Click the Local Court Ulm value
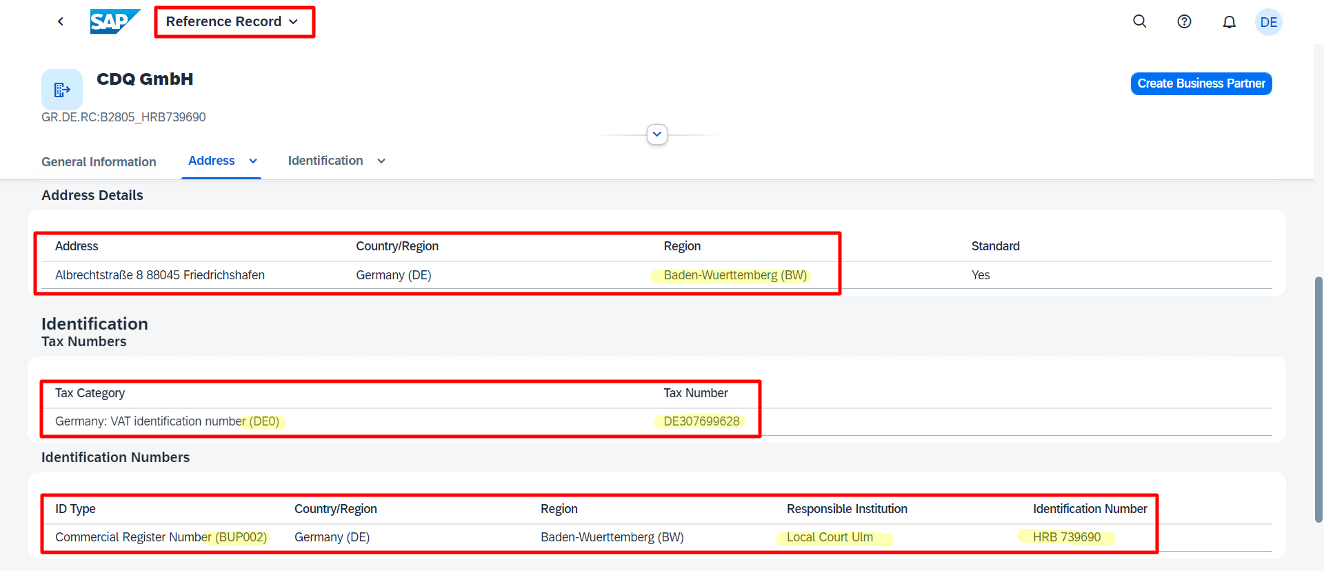The height and width of the screenshot is (571, 1324). pyautogui.click(x=830, y=537)
